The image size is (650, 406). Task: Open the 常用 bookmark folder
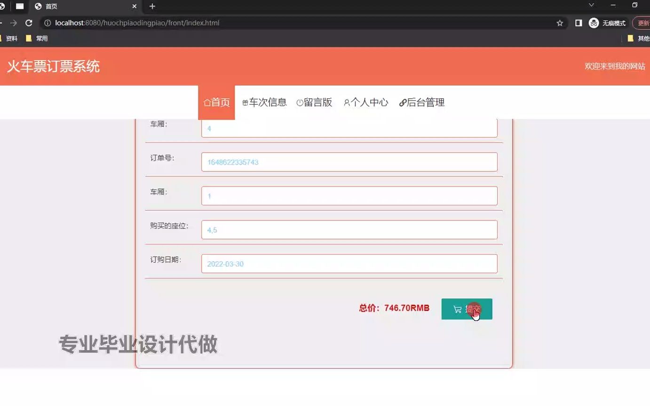[37, 39]
